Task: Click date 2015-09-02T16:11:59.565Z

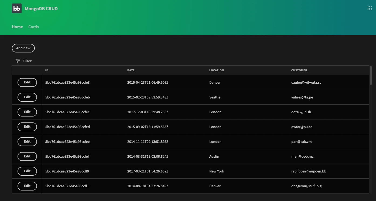Action: 148,127
